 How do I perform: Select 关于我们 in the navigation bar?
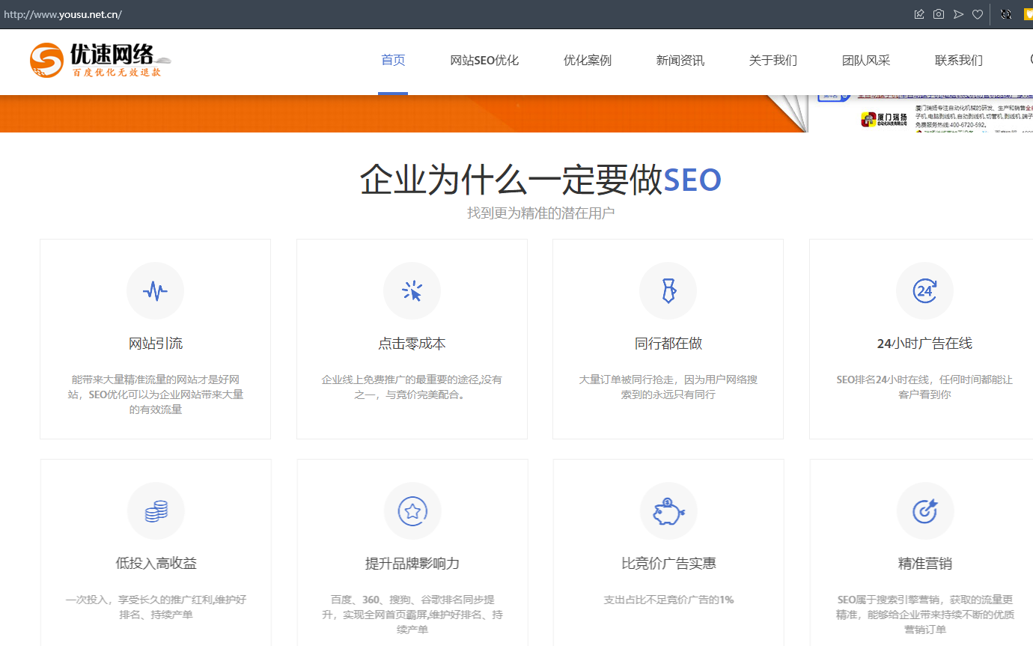[x=773, y=61]
